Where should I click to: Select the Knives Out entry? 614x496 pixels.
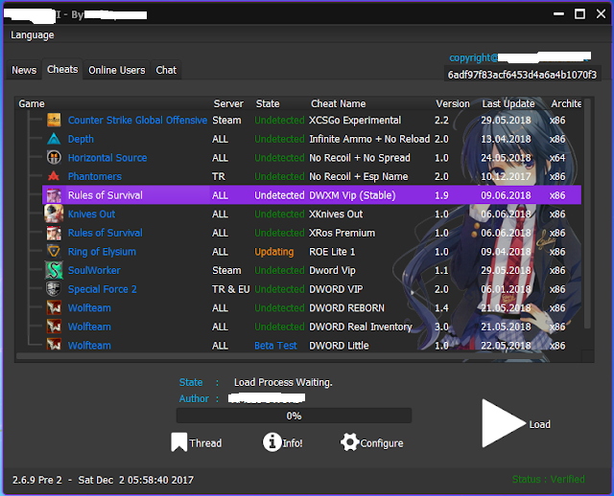(92, 214)
